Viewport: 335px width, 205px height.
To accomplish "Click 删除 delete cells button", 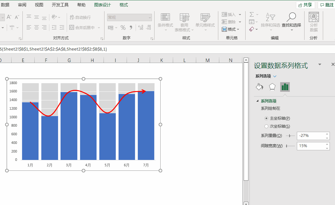I will pyautogui.click(x=229, y=22).
